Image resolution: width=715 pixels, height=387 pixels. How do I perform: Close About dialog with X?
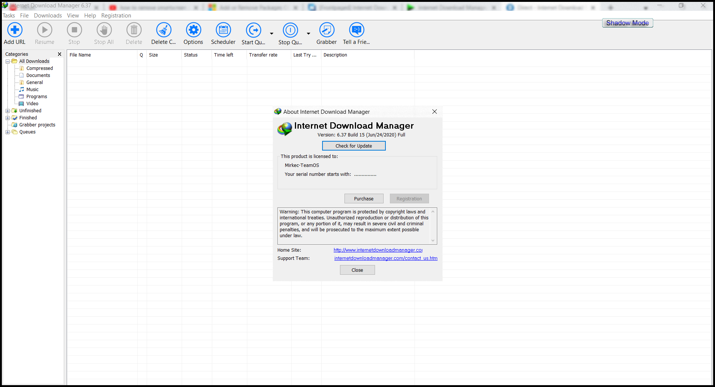pos(435,112)
